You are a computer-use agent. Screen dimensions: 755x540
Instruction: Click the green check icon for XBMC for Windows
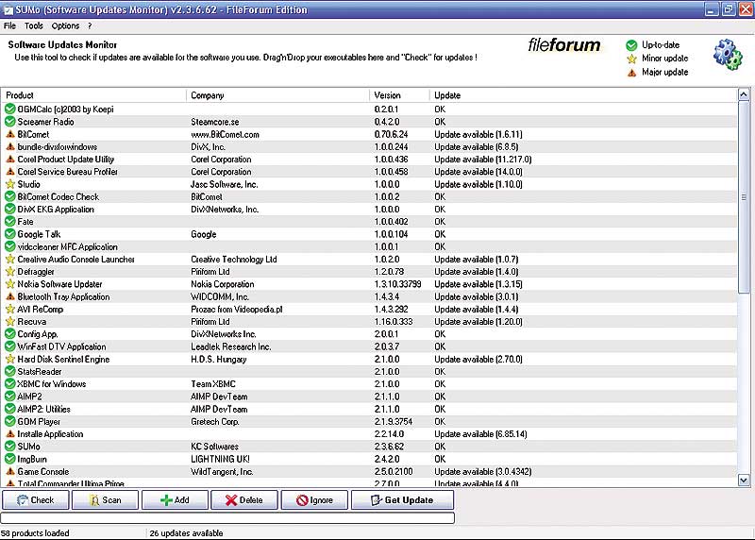[10, 384]
